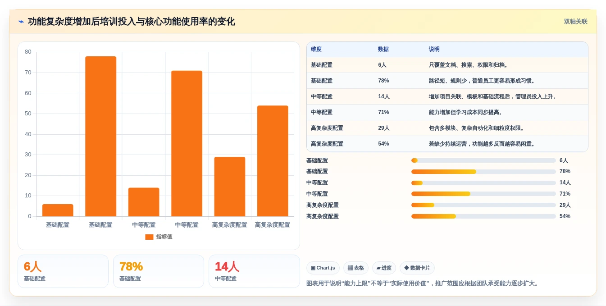
Task: Click description starting with 路径短、规则少
Action: tap(483, 81)
